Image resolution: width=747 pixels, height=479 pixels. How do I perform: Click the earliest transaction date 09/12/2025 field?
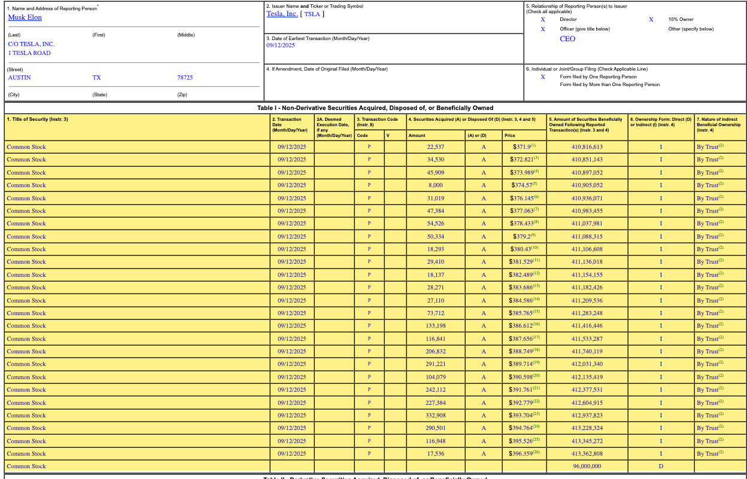point(281,45)
